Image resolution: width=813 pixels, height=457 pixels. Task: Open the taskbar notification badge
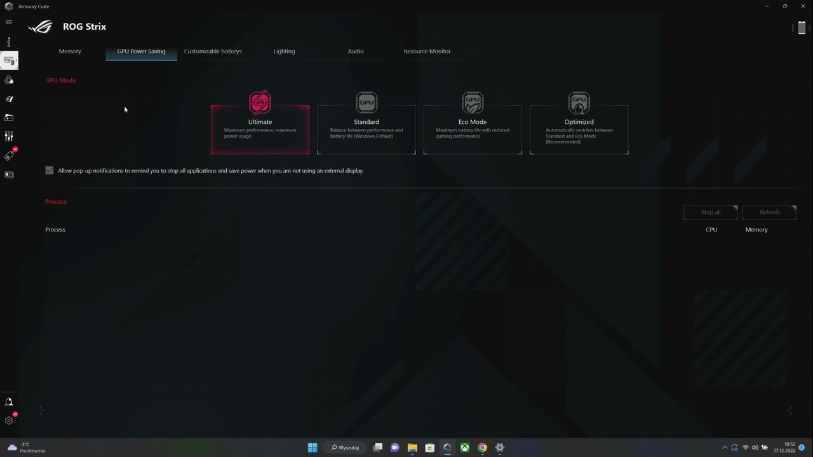pos(802,447)
